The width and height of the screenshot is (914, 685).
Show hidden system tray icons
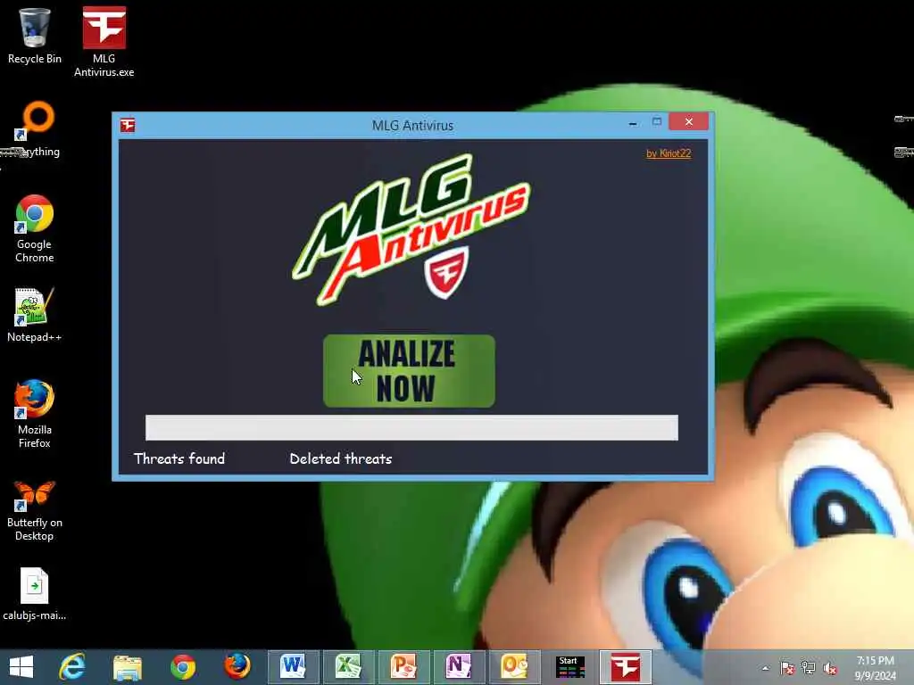765,668
